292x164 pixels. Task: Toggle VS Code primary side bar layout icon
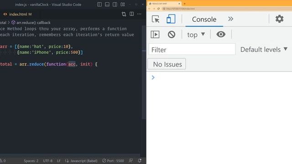[99, 5]
